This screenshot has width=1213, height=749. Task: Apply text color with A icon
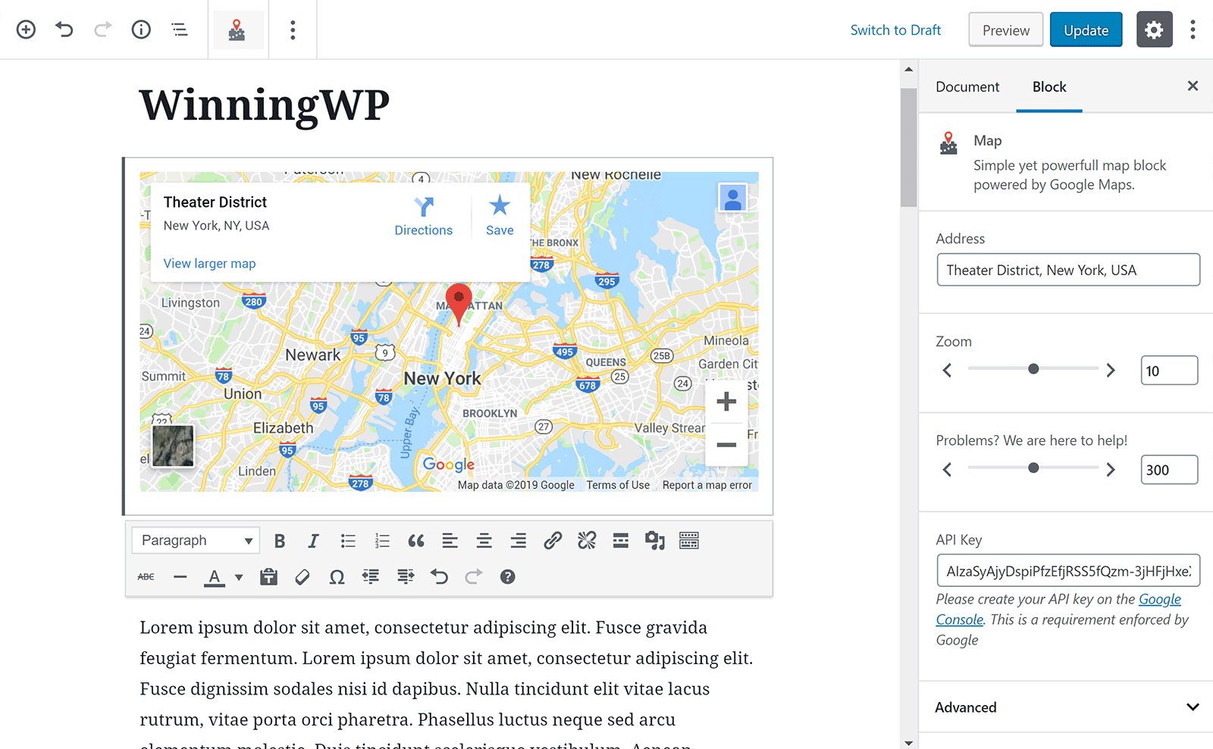(215, 577)
